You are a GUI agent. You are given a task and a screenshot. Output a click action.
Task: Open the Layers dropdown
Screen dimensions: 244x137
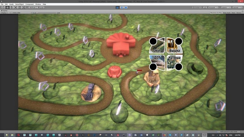pos(226,7)
